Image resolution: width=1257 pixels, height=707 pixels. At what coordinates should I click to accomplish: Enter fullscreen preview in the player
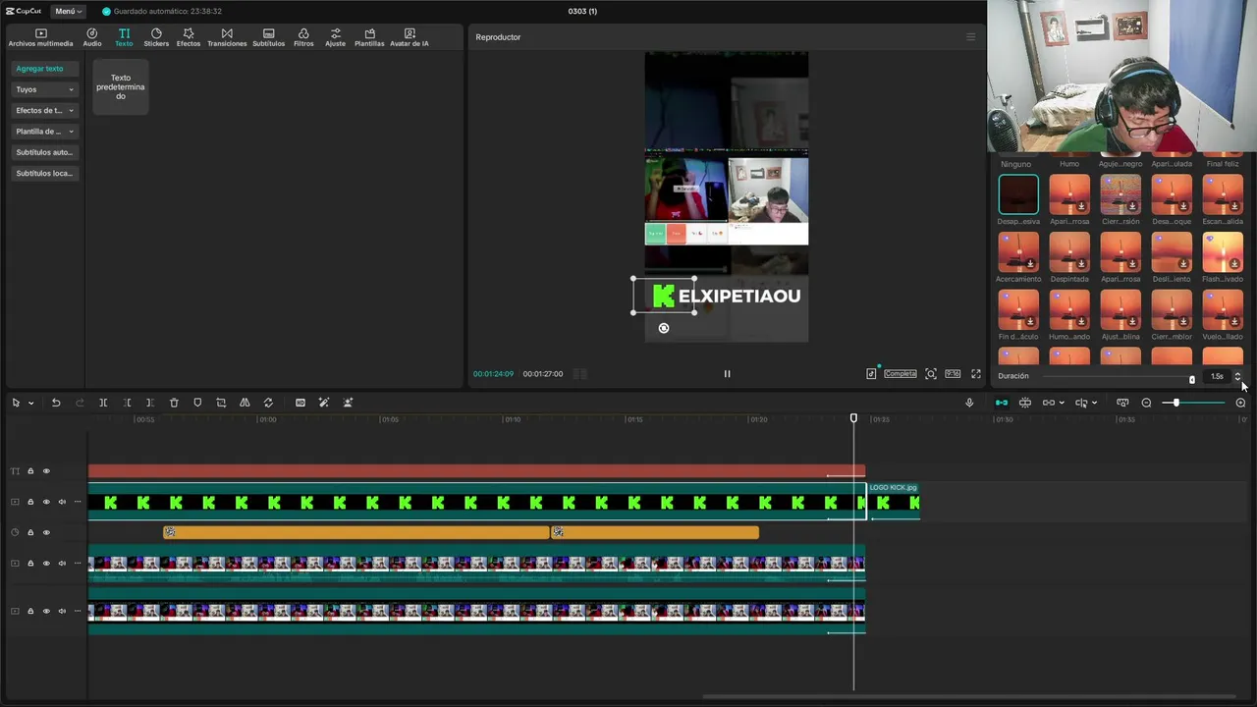click(x=976, y=374)
